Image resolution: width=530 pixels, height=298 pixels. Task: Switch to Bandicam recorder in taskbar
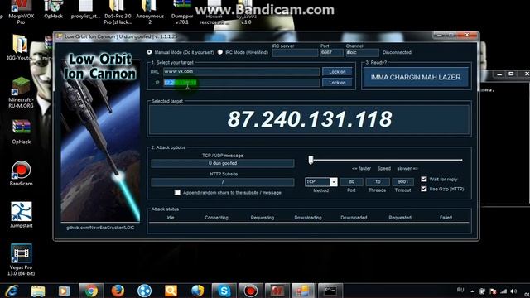[x=250, y=291]
